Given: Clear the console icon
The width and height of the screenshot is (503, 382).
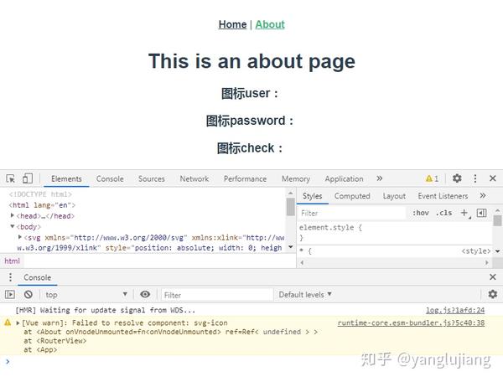Looking at the screenshot, I should click(x=29, y=294).
